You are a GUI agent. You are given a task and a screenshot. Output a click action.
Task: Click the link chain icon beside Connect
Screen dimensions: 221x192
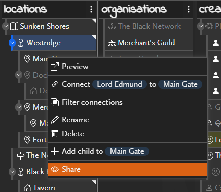tap(55, 84)
